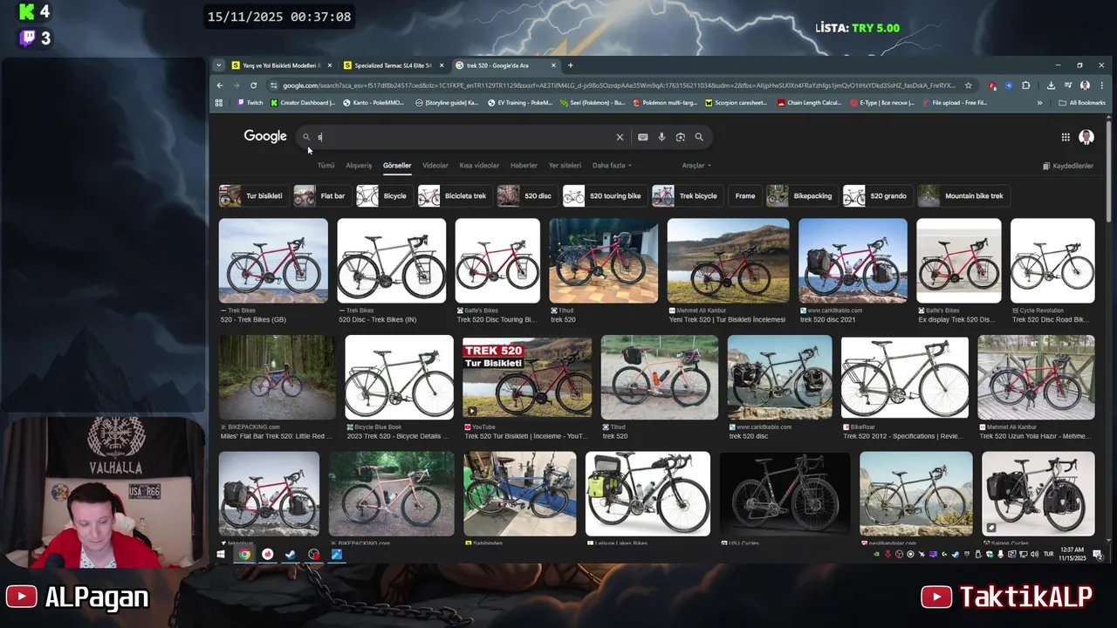Switch to 'Specialized Tarmac SL4 Elite' tab
Screen dimensions: 1117x628
(x=394, y=65)
